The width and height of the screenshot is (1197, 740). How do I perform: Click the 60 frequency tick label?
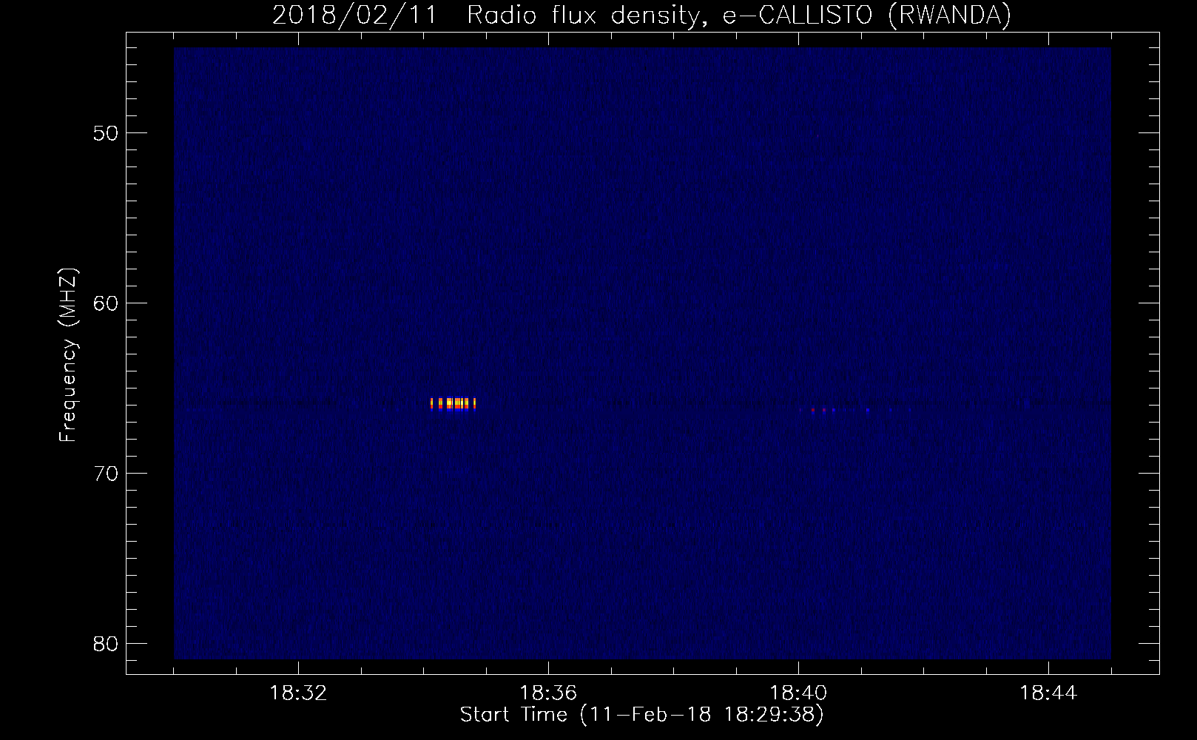tap(106, 303)
